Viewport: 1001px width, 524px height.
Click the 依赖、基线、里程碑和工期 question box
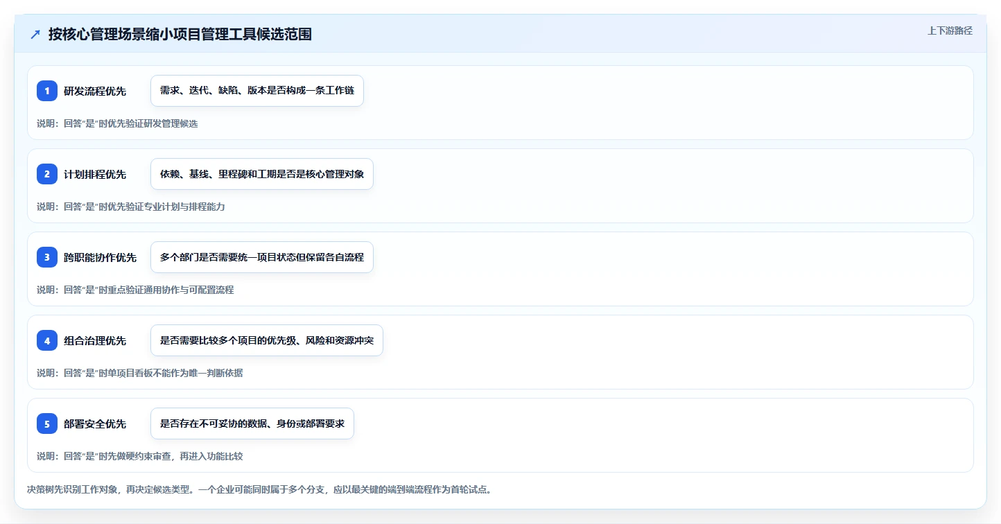pyautogui.click(x=262, y=174)
